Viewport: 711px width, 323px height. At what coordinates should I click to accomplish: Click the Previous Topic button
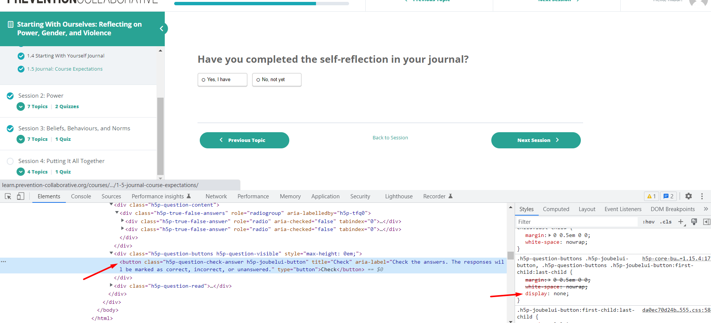pyautogui.click(x=245, y=140)
